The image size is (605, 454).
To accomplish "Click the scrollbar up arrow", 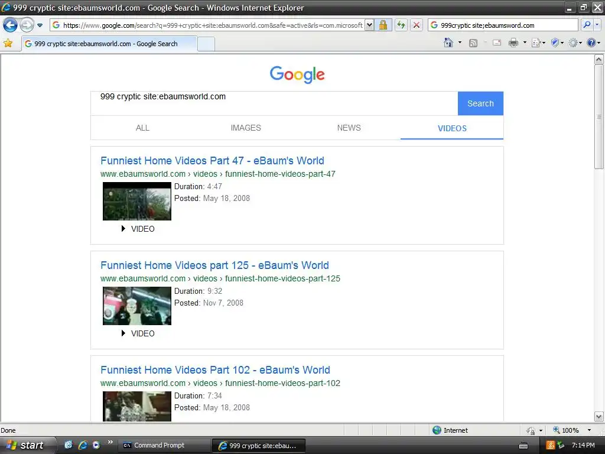I will tap(599, 60).
